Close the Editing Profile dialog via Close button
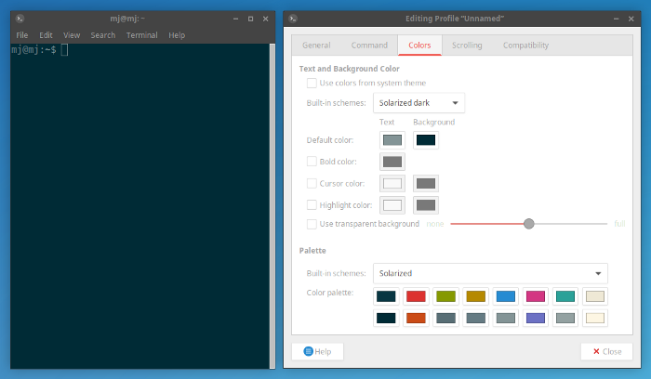 pyautogui.click(x=606, y=352)
